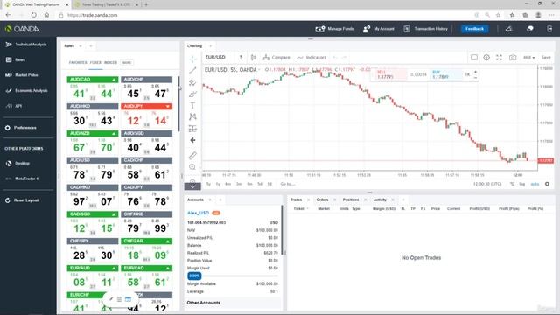
Task: Switch to the Favorites rates tab
Action: point(78,62)
